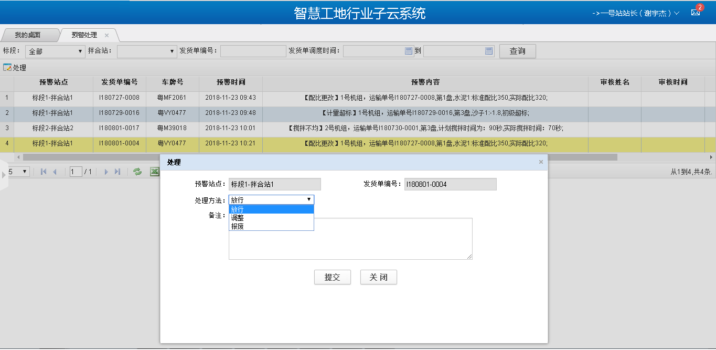Sort by 预警时间 column header
The image size is (716, 350).
(x=231, y=82)
